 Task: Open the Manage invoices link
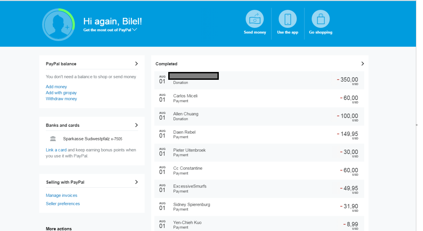pos(61,195)
